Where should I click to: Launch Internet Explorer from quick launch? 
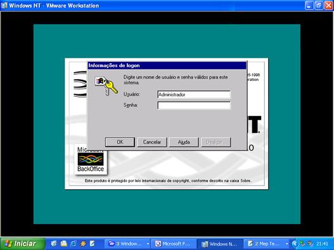point(74,244)
